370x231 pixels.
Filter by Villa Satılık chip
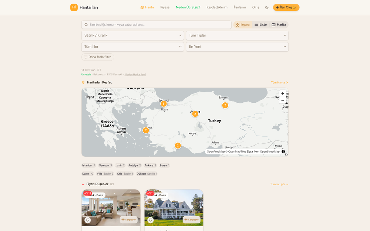point(105,174)
